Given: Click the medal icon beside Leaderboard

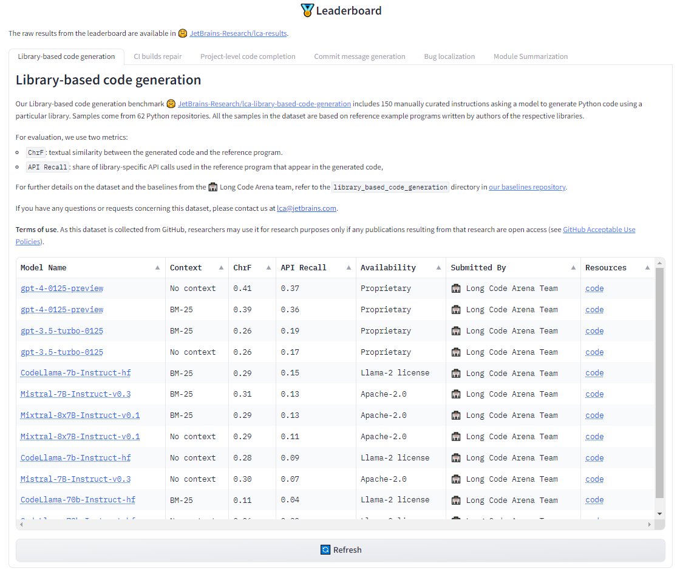Looking at the screenshot, I should click(x=307, y=10).
